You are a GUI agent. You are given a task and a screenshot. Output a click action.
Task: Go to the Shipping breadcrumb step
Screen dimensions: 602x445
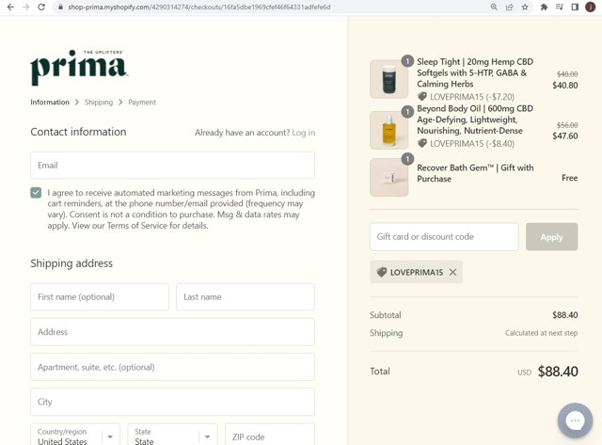point(99,103)
